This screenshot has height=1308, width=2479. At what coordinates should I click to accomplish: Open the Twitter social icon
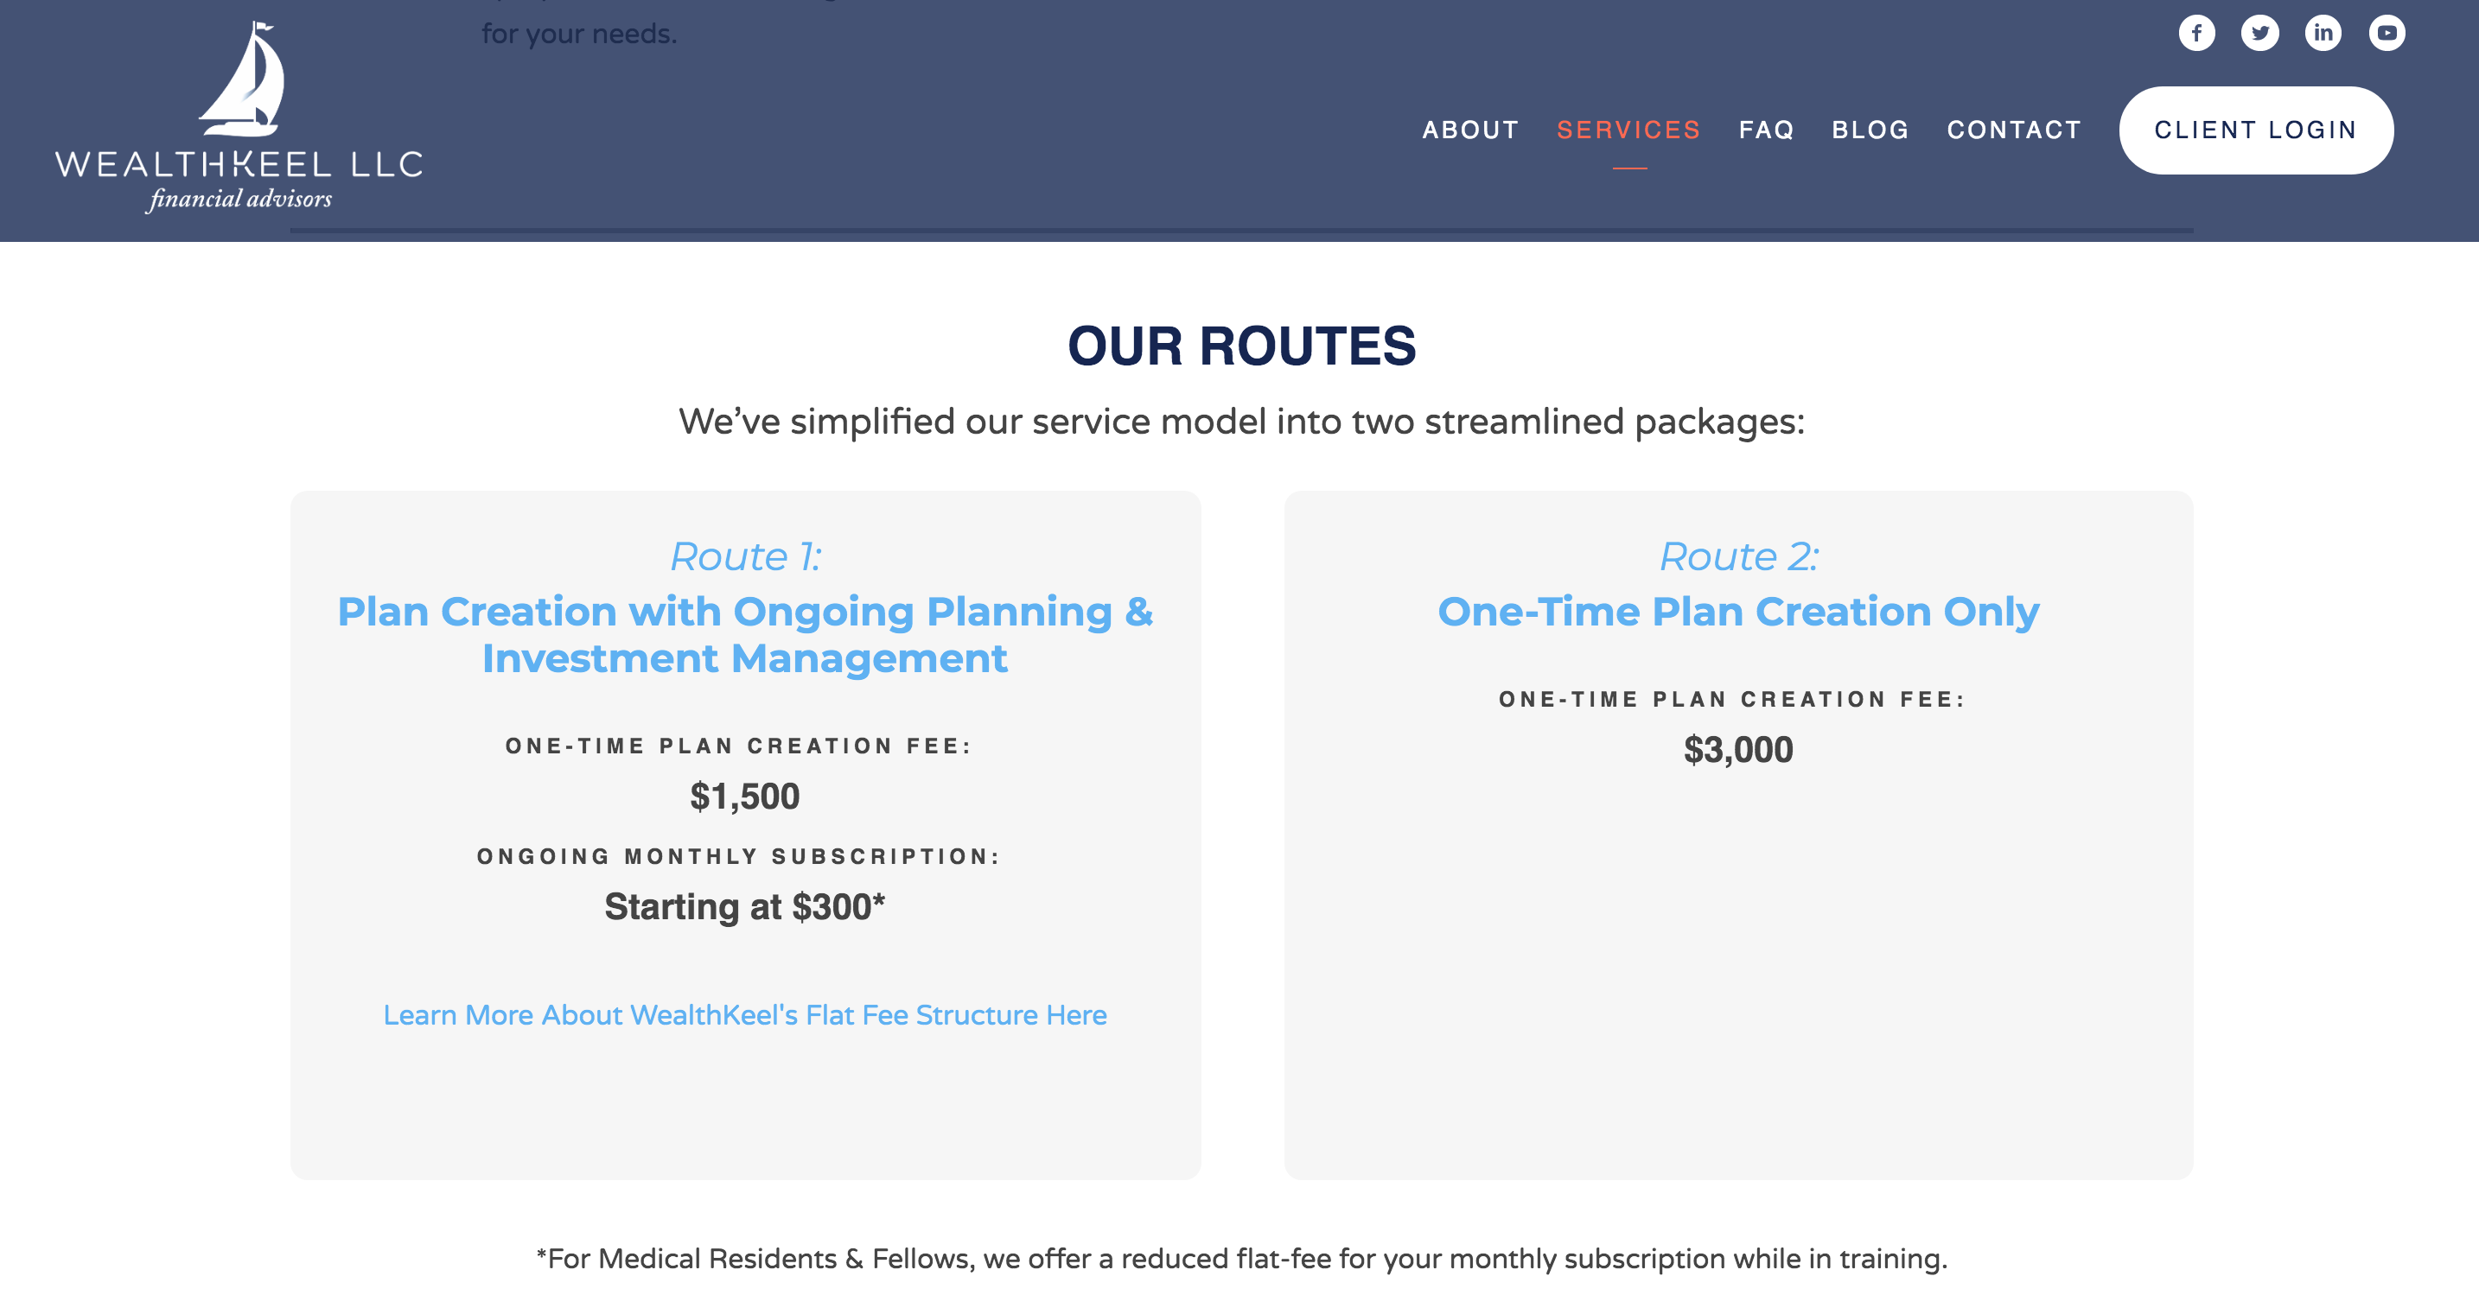tap(2259, 34)
